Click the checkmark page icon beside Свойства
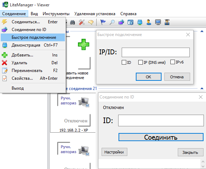 5,78
